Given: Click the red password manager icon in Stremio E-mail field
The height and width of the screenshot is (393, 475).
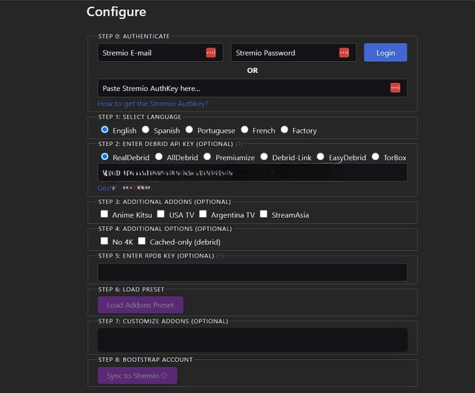Looking at the screenshot, I should tap(211, 52).
